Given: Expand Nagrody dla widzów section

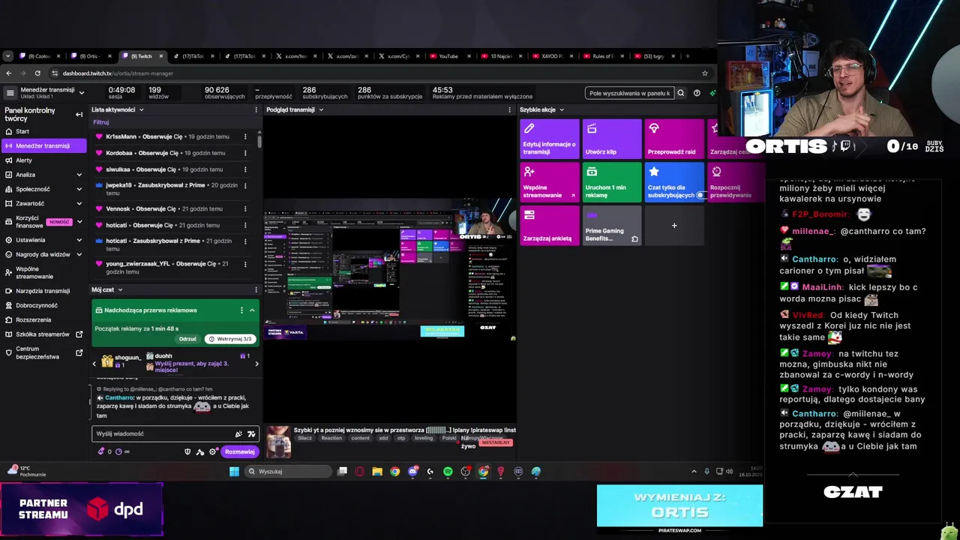Looking at the screenshot, I should pos(79,254).
